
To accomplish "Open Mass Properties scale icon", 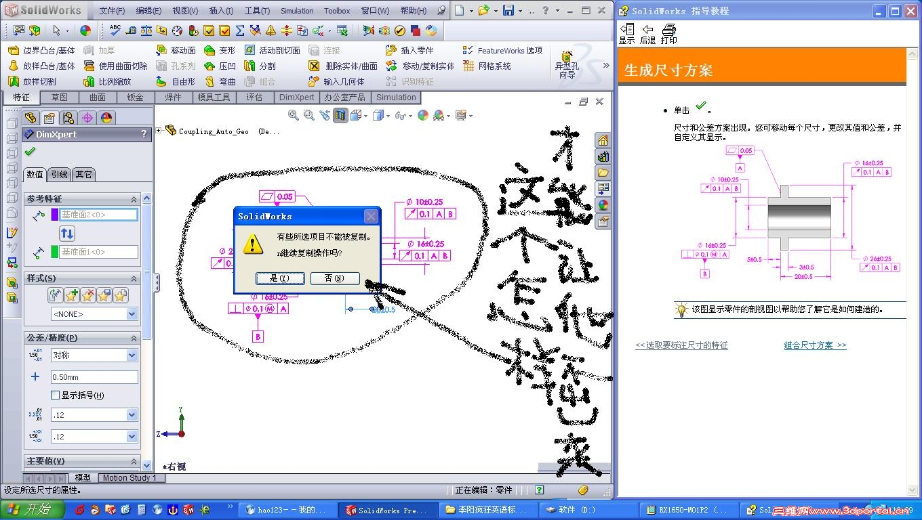I will point(146,30).
